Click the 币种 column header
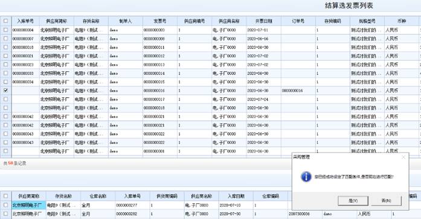The image size is (421, 219). [x=402, y=21]
